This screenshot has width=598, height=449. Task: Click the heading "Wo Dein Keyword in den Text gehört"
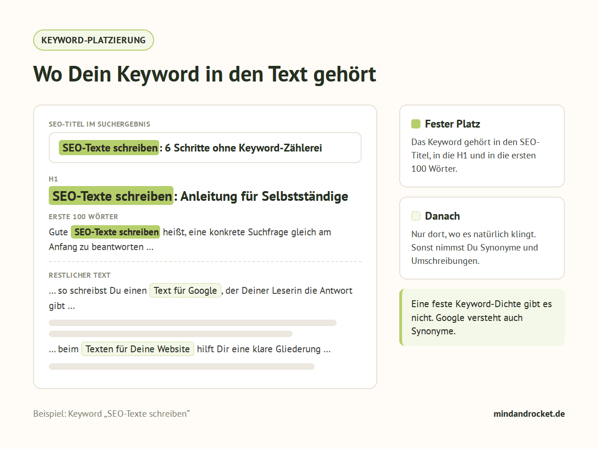pos(205,74)
